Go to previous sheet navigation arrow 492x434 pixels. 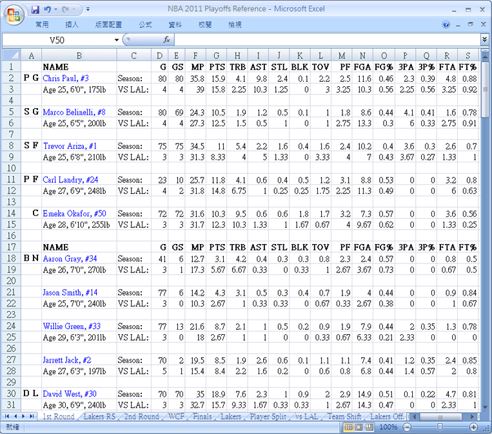coord(15,417)
